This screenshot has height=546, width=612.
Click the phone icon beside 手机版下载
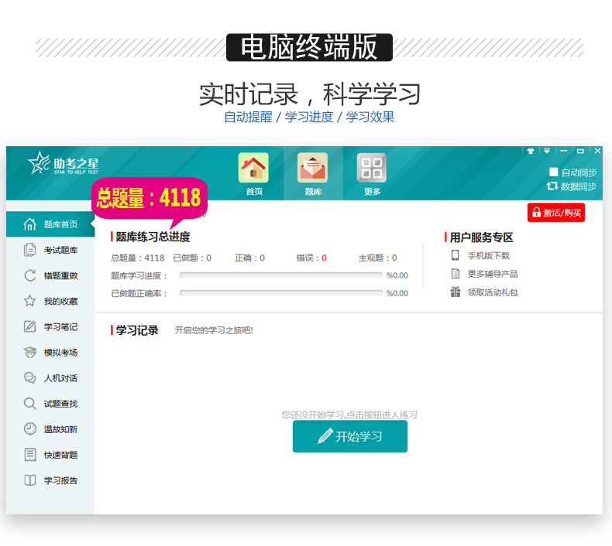(x=455, y=255)
